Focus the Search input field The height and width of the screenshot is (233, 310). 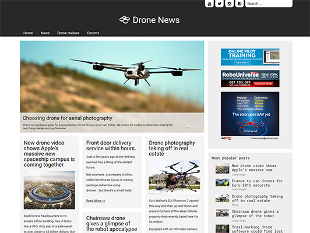[x=269, y=3]
